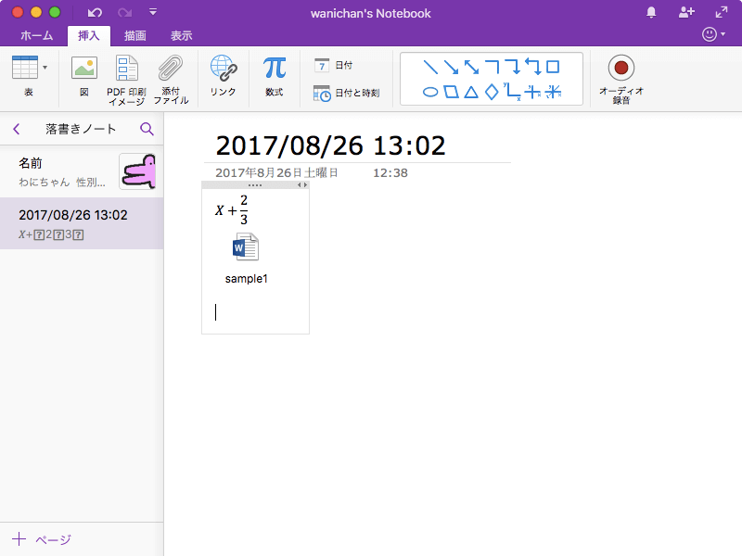Image resolution: width=742 pixels, height=556 pixels.
Task: Insert a picture with the 図 icon
Action: [84, 68]
